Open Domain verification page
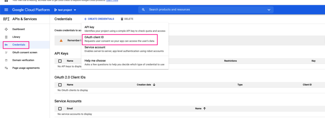 tap(23, 60)
